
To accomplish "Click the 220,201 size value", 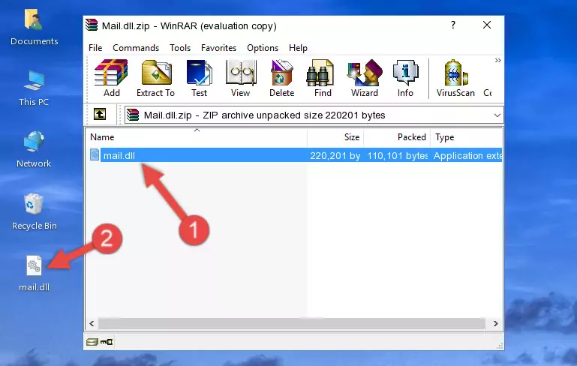I will click(335, 155).
